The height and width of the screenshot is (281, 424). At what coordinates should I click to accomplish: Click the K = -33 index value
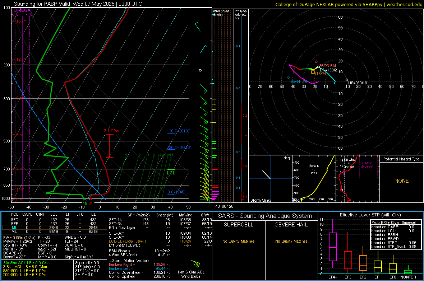[x=44, y=237]
